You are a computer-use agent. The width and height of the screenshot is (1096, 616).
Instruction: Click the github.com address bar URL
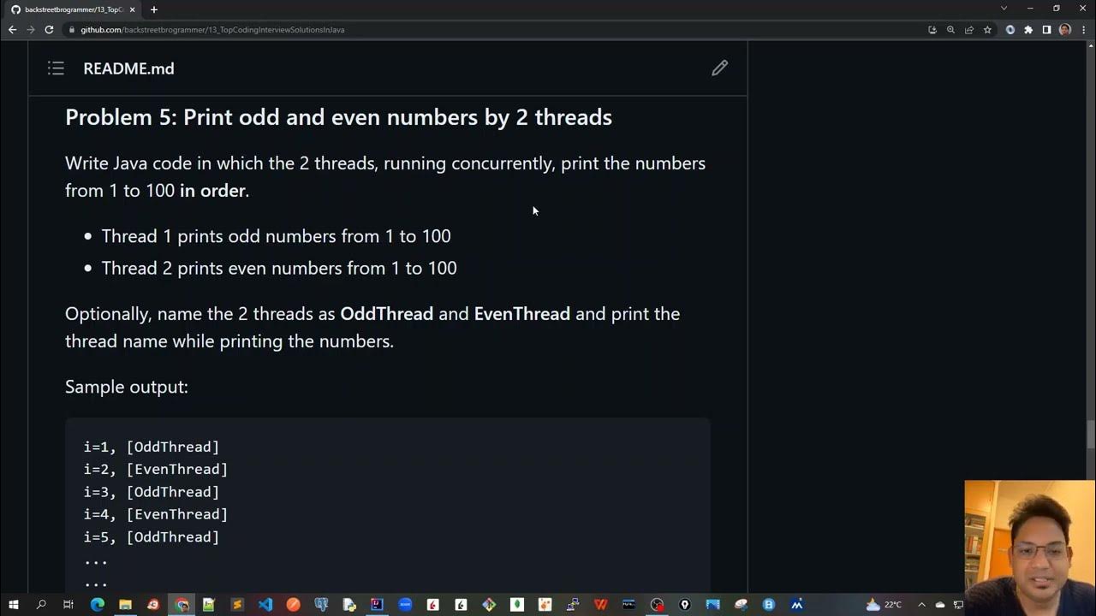coord(212,30)
